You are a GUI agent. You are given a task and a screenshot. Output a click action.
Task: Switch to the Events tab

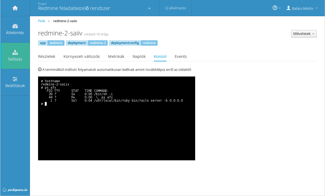click(181, 57)
